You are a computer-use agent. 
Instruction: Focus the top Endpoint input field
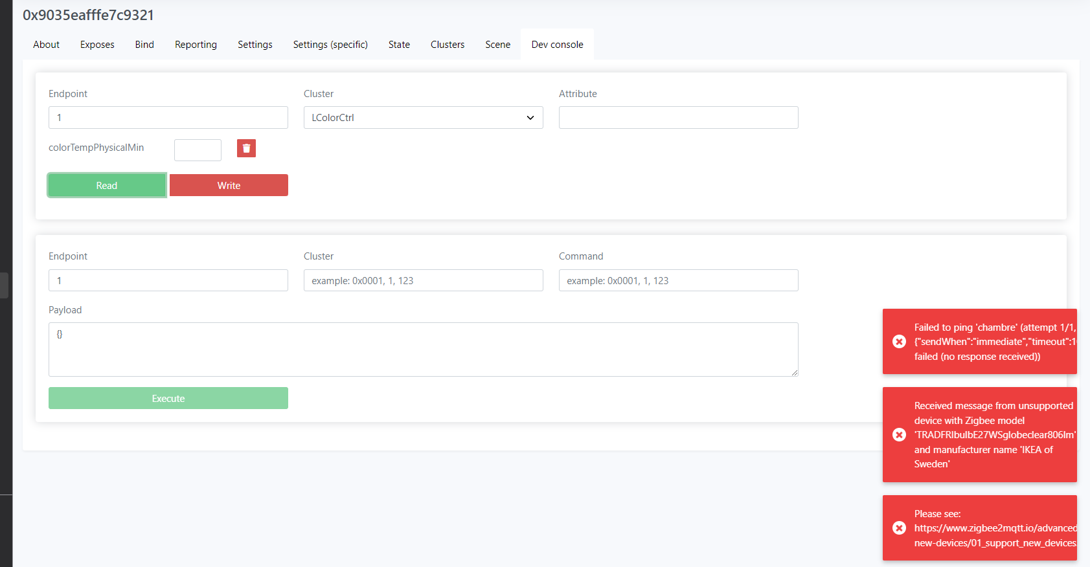[x=168, y=118]
